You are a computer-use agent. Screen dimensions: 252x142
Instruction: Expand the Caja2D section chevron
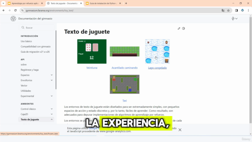click(52, 114)
